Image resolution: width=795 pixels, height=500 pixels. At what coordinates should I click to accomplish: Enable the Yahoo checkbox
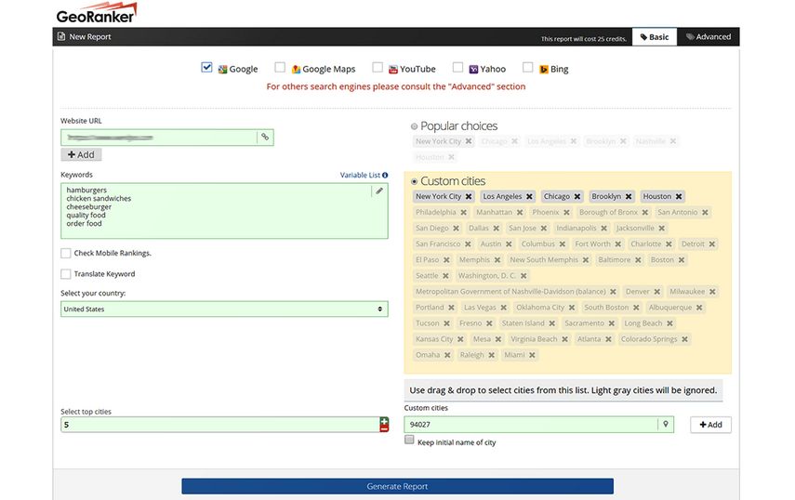point(457,67)
